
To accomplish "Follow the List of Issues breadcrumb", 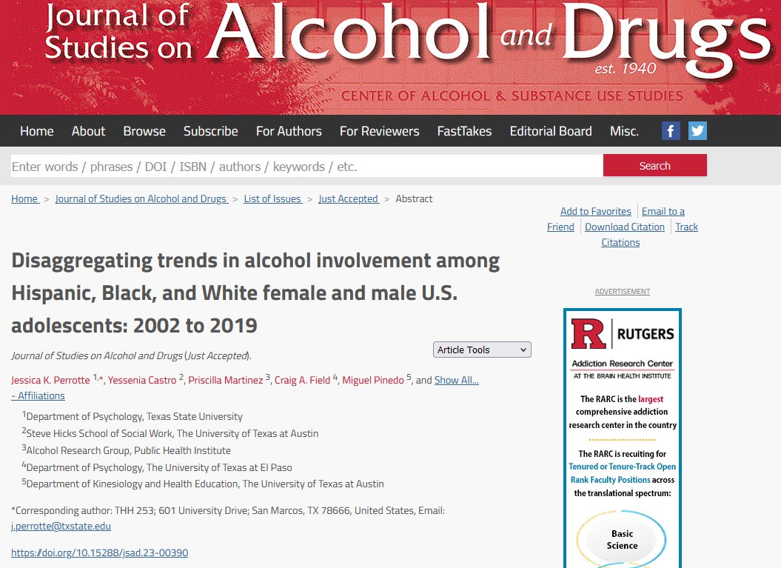I will click(x=273, y=198).
